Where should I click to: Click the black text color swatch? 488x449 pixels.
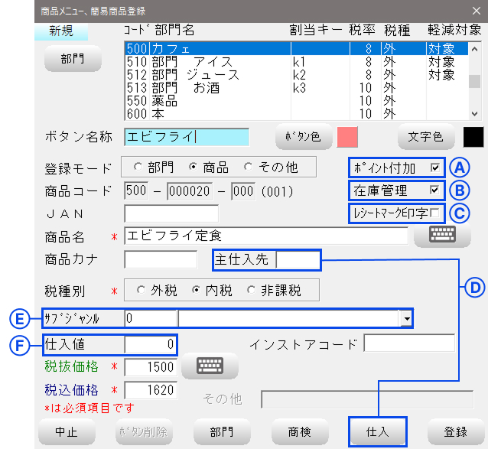click(473, 137)
